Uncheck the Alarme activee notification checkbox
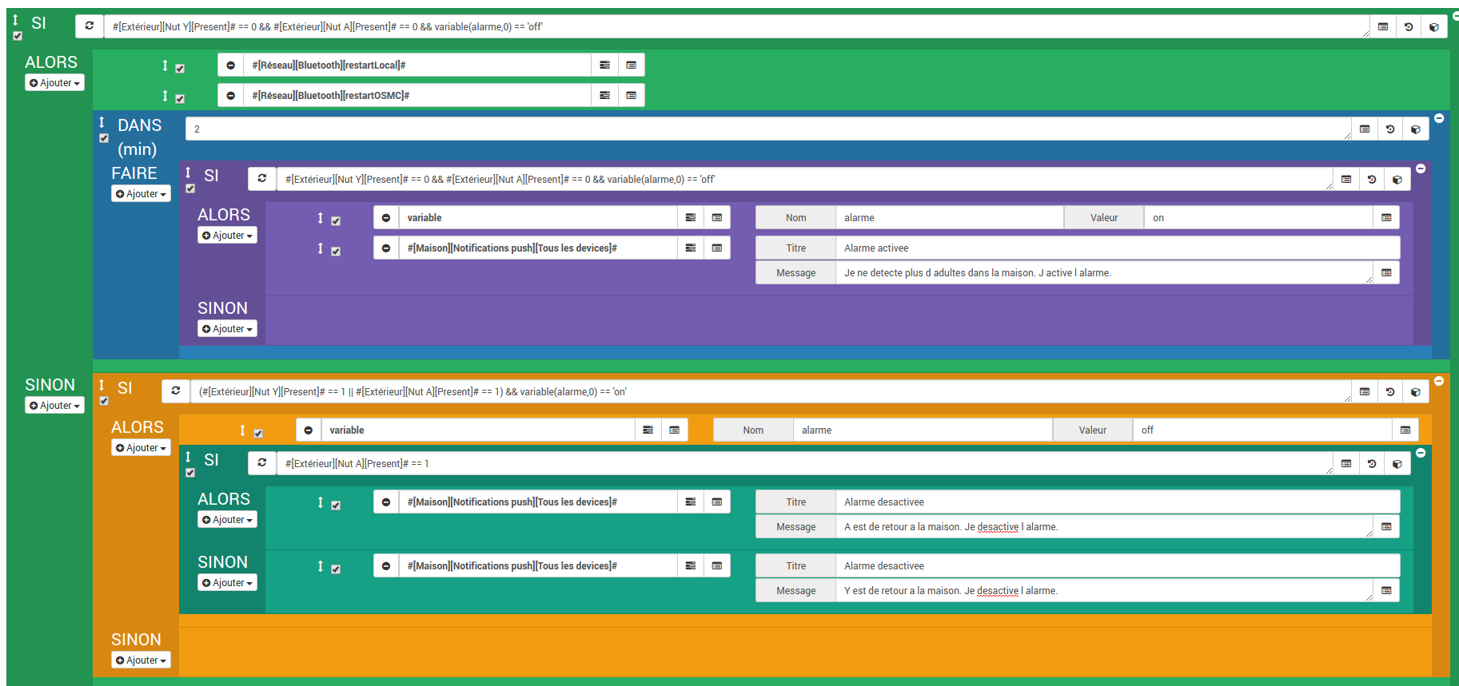The image size is (1459, 686). (x=336, y=252)
